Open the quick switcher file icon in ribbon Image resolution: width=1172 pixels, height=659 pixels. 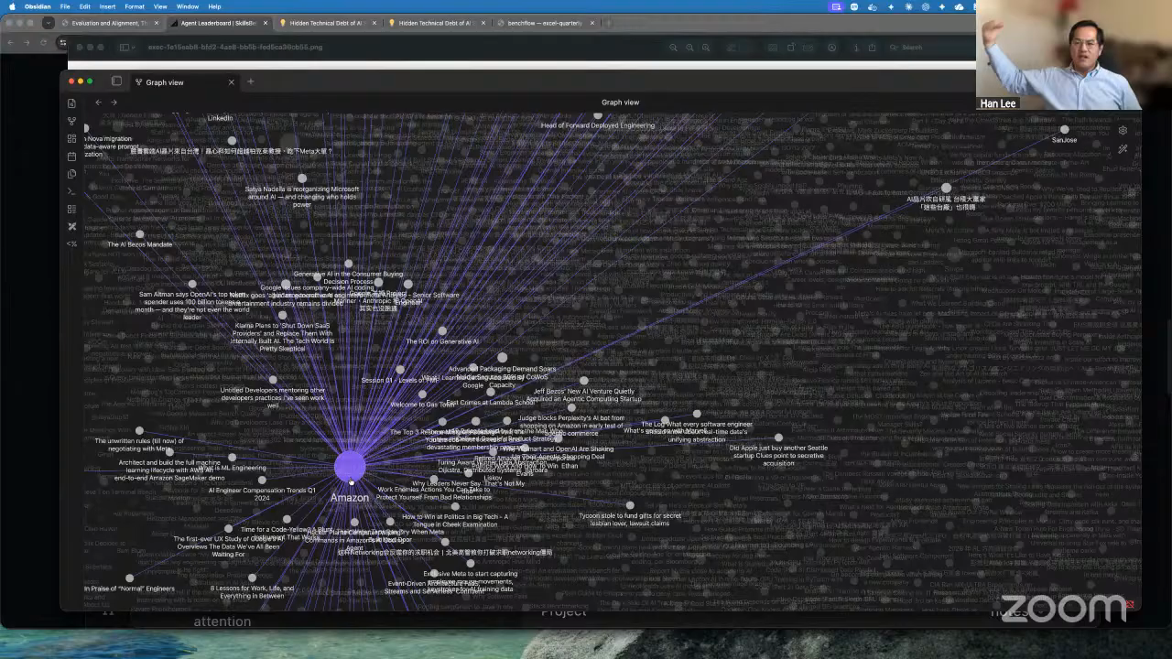pos(72,103)
